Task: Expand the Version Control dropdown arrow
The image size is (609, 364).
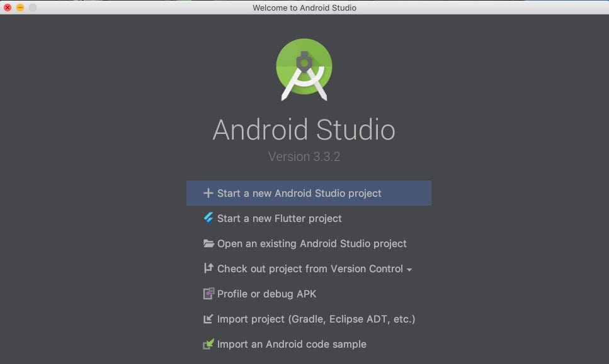Action: click(411, 269)
